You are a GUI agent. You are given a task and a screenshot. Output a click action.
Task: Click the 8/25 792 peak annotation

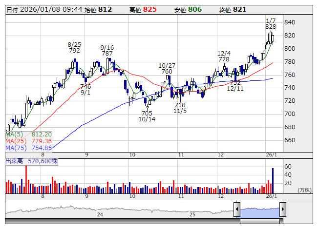tap(74, 47)
